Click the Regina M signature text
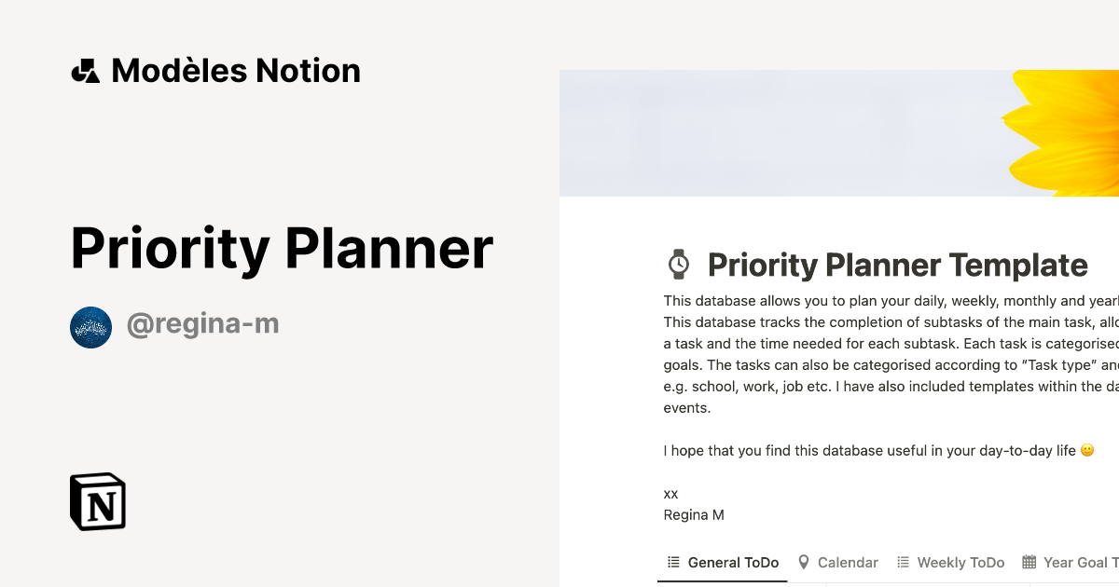 [694, 514]
